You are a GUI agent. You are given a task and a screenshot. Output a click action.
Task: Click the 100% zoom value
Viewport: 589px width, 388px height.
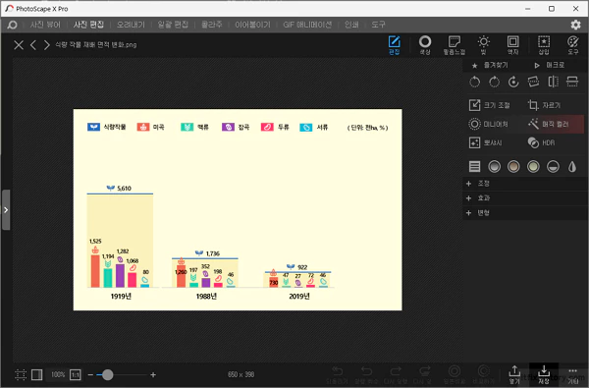58,375
